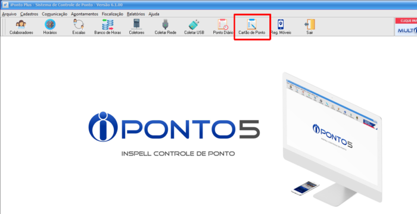Click the Horários clock icon
417x214 pixels.
pyautogui.click(x=50, y=24)
